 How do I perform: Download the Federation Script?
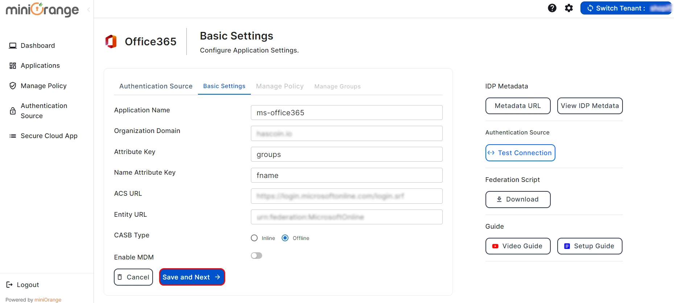[518, 199]
